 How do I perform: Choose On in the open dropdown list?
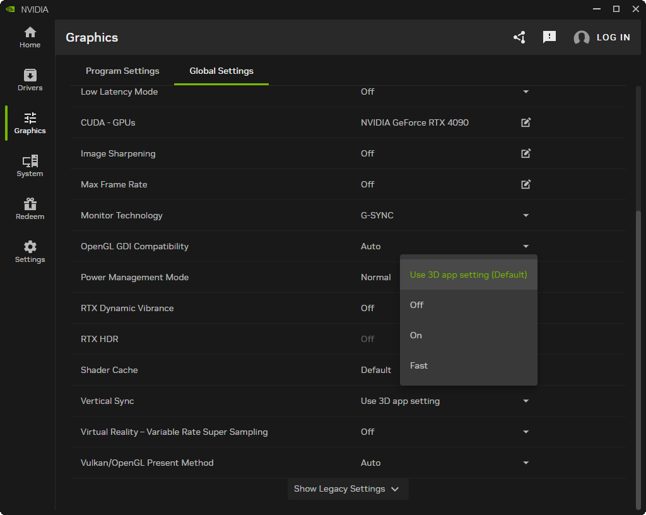[469, 335]
